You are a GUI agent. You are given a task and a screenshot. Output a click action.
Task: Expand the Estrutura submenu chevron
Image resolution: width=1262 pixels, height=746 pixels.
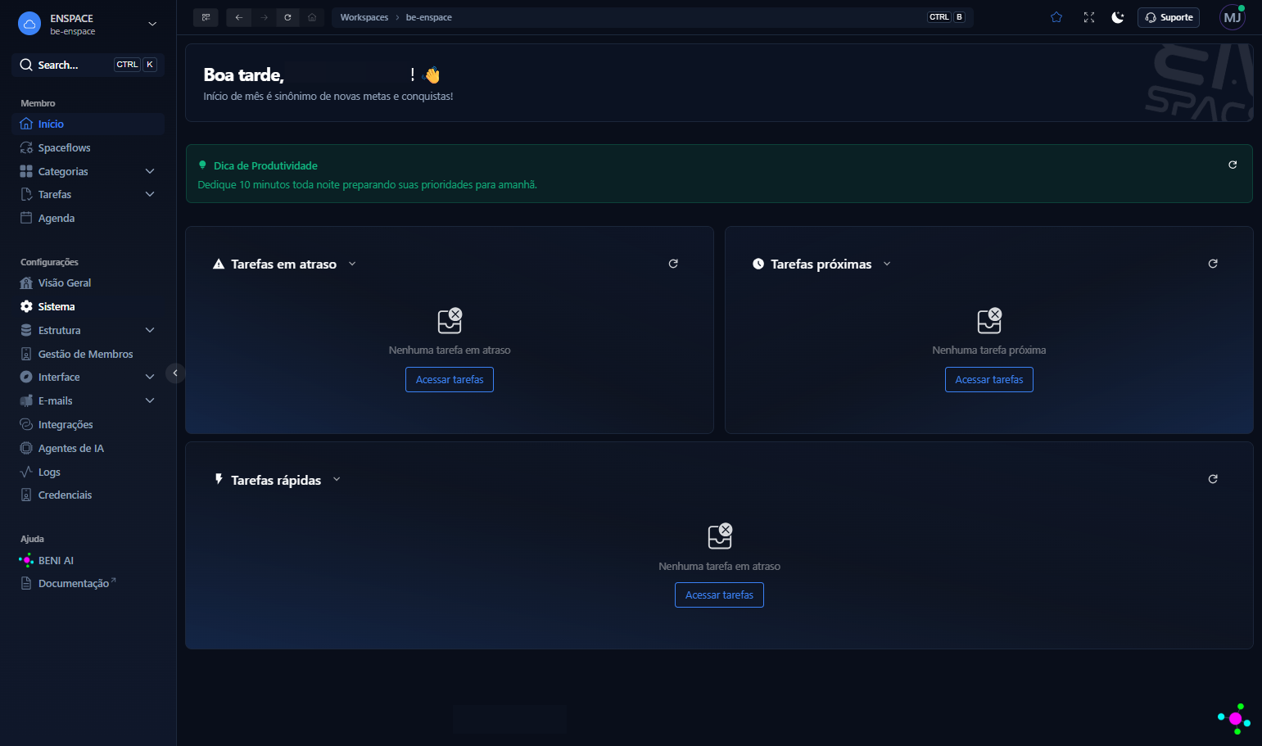click(x=150, y=330)
